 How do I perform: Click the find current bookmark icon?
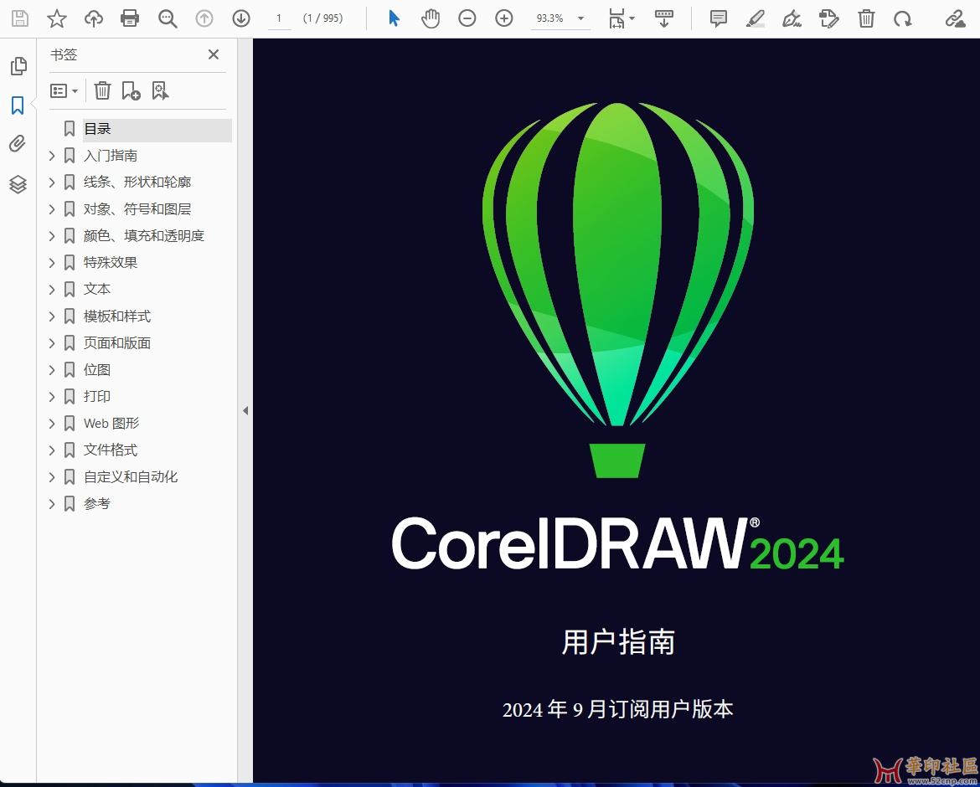160,90
